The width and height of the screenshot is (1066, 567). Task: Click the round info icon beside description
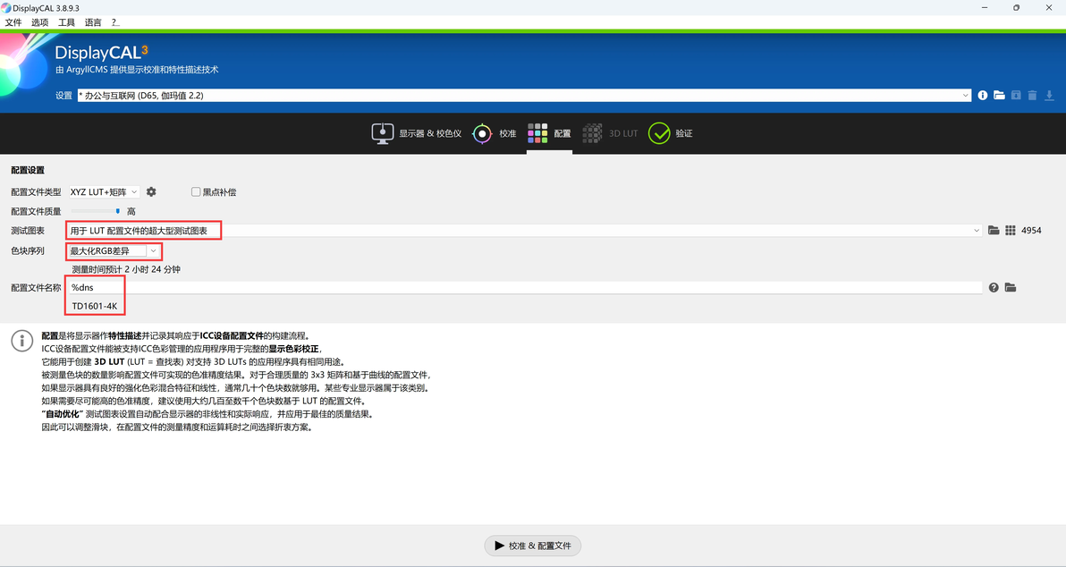click(x=21, y=341)
